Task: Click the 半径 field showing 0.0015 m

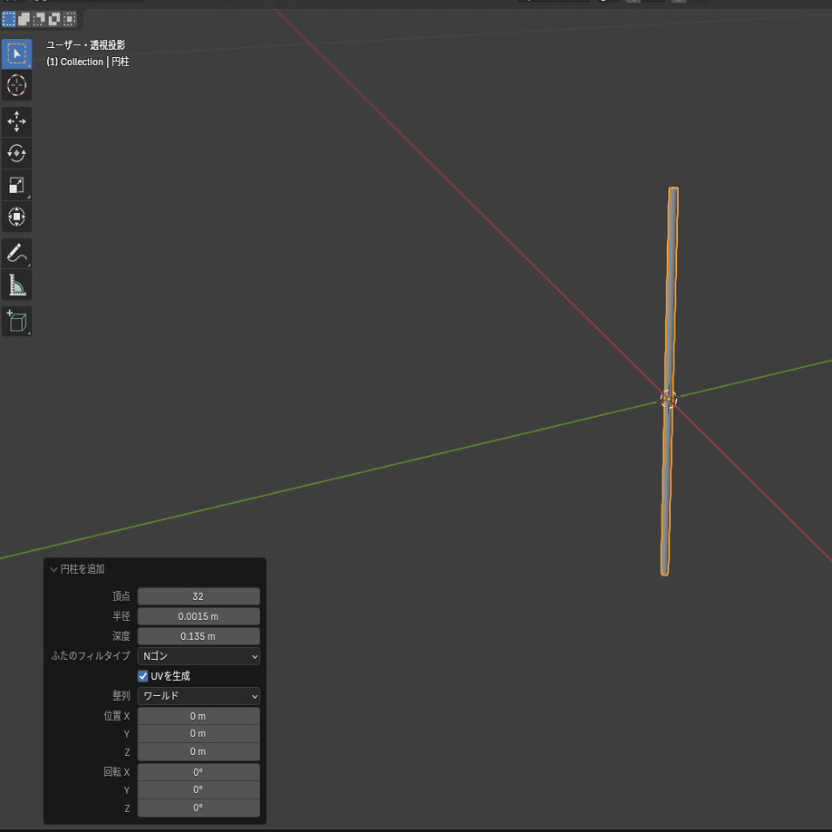Action: tap(198, 616)
